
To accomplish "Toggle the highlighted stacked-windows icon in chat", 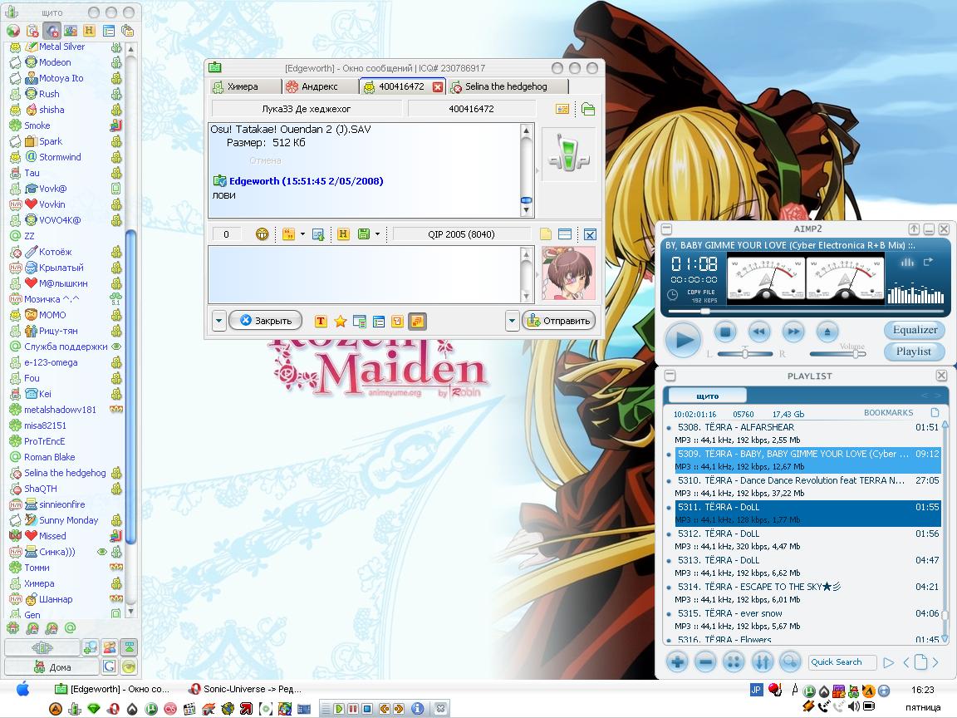I will 417,321.
